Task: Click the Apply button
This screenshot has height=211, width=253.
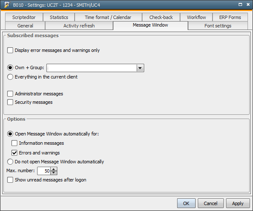Action: 238,203
